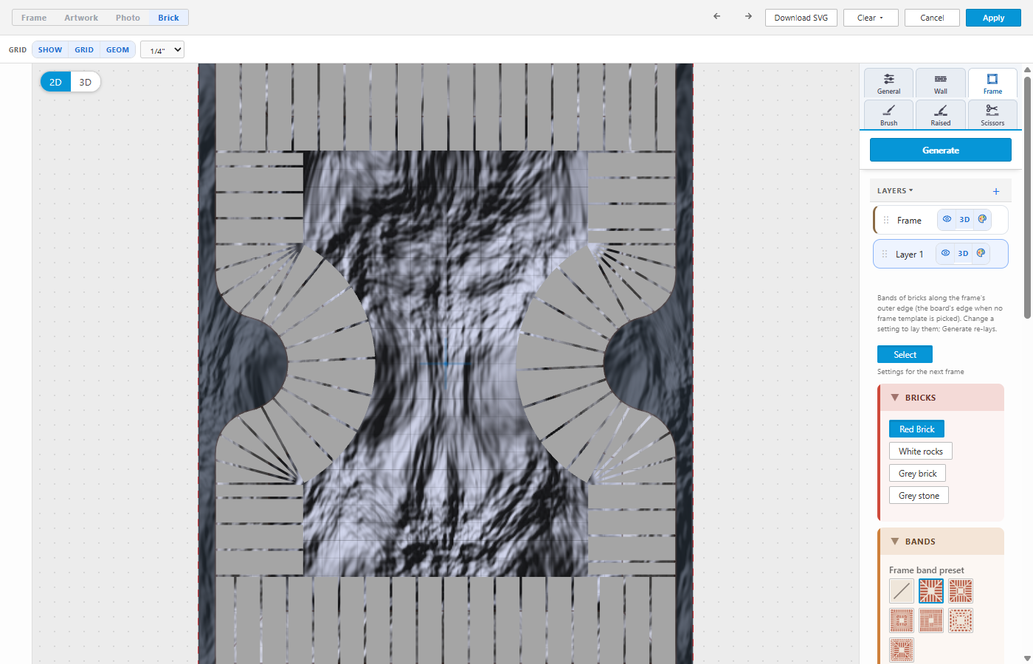
Task: Click the scrollbar up arrow
Action: click(x=1027, y=69)
